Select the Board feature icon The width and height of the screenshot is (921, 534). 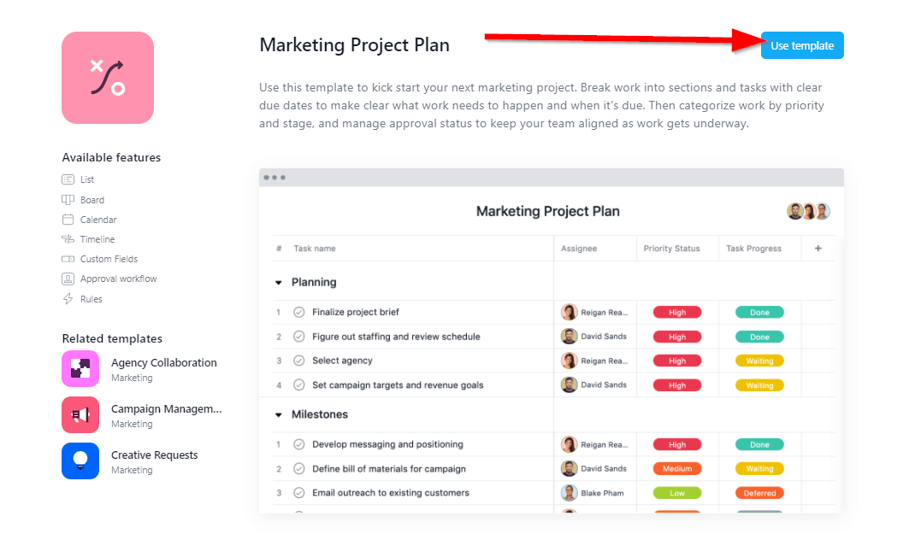pyautogui.click(x=68, y=200)
